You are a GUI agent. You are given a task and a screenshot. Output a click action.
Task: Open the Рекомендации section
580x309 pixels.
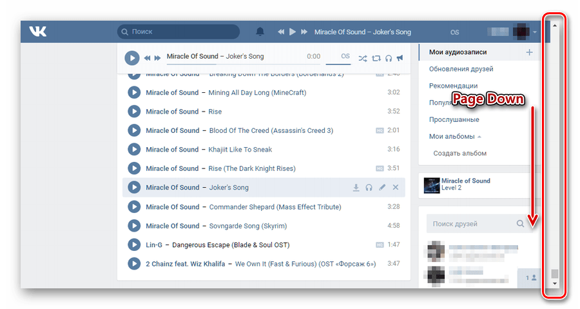(x=453, y=86)
